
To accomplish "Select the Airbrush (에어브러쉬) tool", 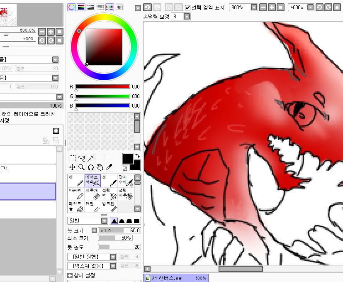I will (92, 180).
